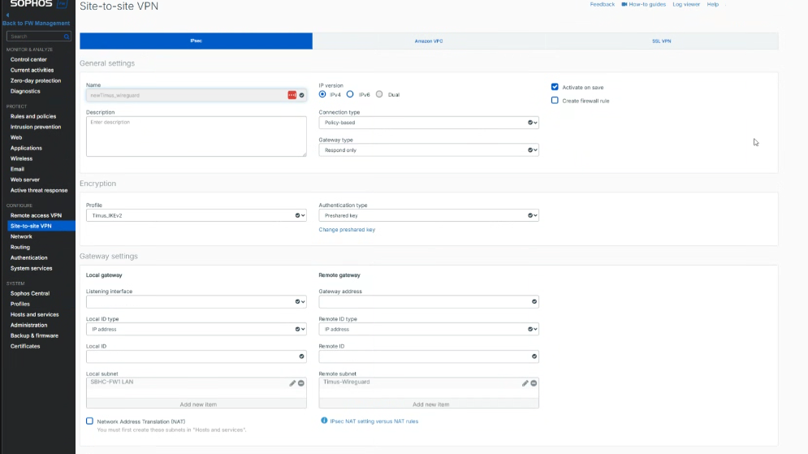
Task: Remove SBHC-FW1 LAN with the minus icon
Action: (x=301, y=383)
